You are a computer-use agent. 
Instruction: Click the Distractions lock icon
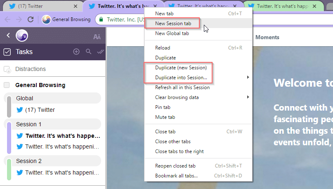7,69
